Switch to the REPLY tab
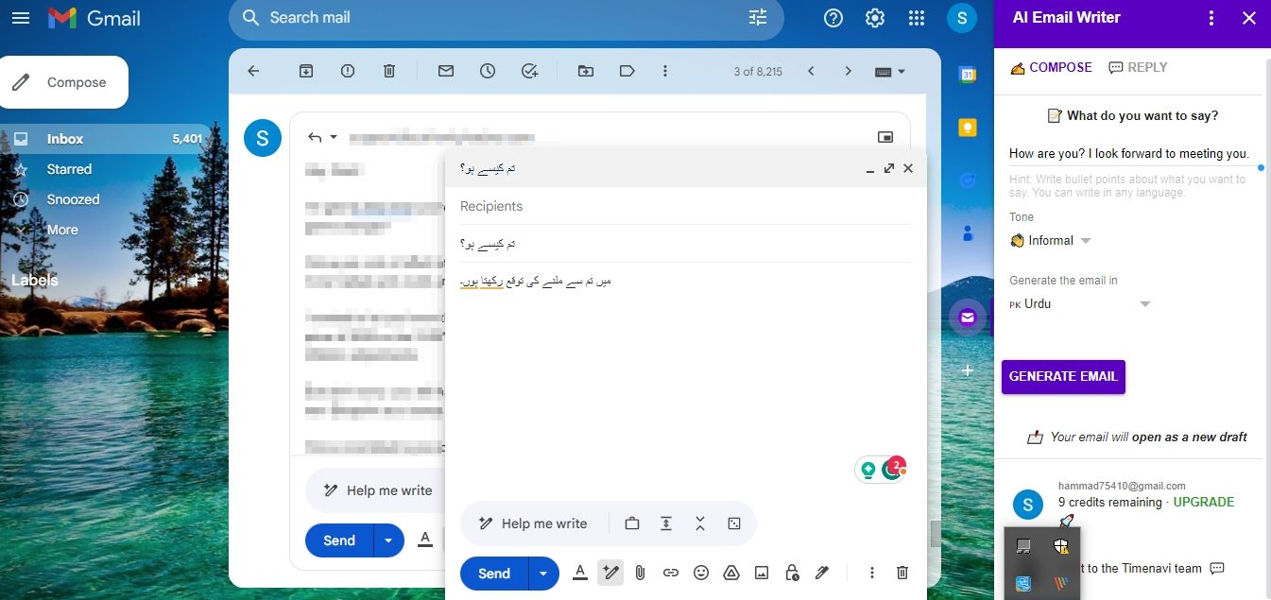Viewport: 1271px width, 600px height. click(1138, 67)
